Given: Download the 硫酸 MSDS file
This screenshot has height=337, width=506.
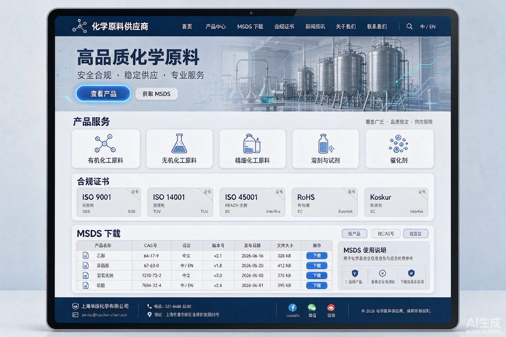Looking at the screenshot, I should (x=317, y=285).
